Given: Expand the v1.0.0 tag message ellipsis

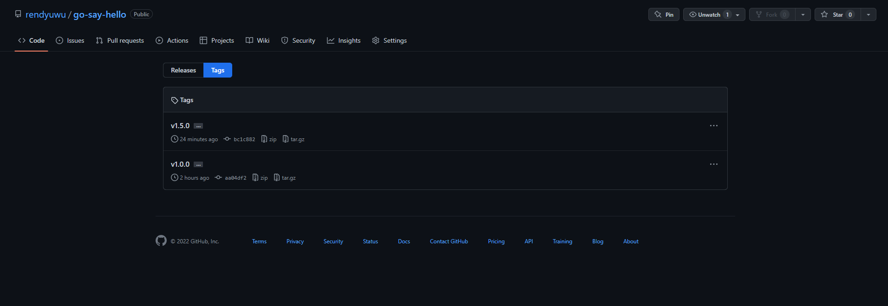Looking at the screenshot, I should point(198,164).
